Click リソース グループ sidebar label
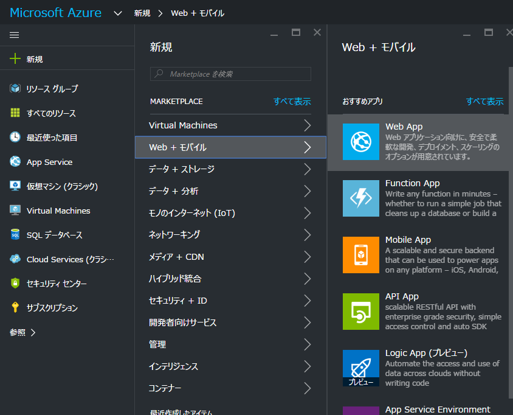This screenshot has height=415, width=513. click(52, 89)
